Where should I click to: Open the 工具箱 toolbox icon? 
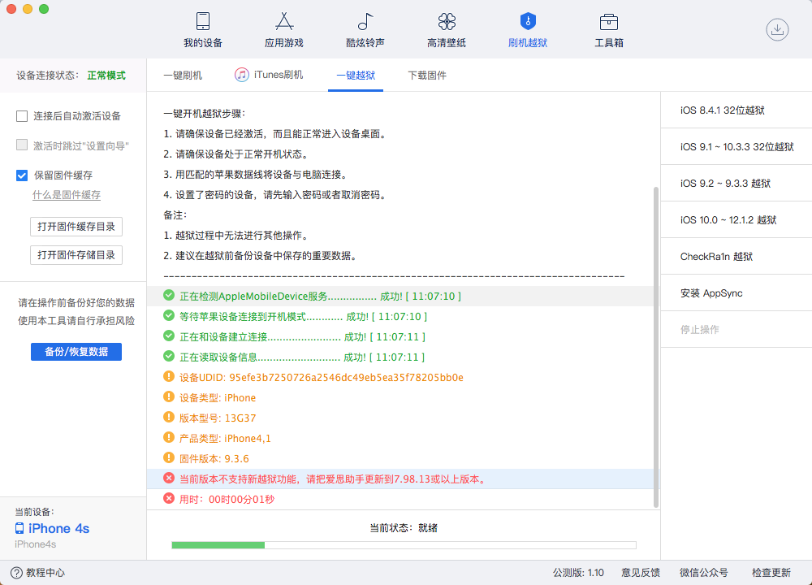pos(608,21)
